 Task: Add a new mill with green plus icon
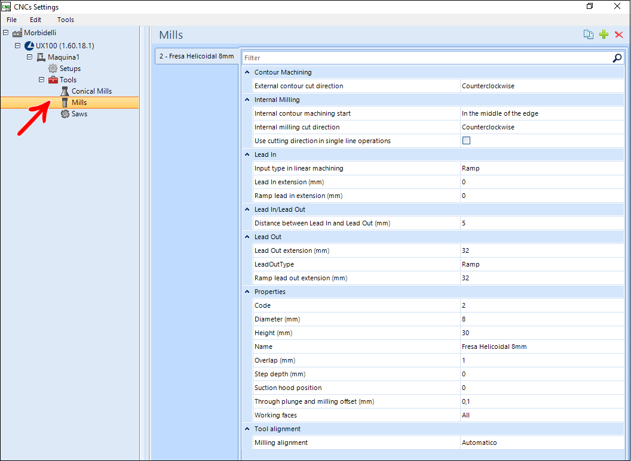[x=604, y=35]
